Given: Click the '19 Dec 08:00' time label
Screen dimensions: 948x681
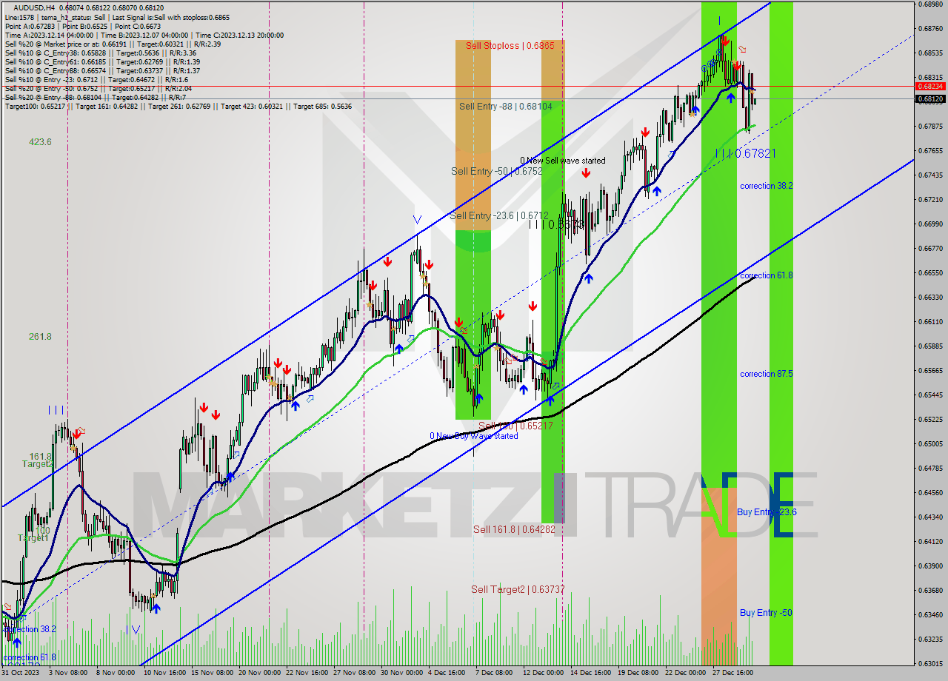Looking at the screenshot, I should [638, 673].
